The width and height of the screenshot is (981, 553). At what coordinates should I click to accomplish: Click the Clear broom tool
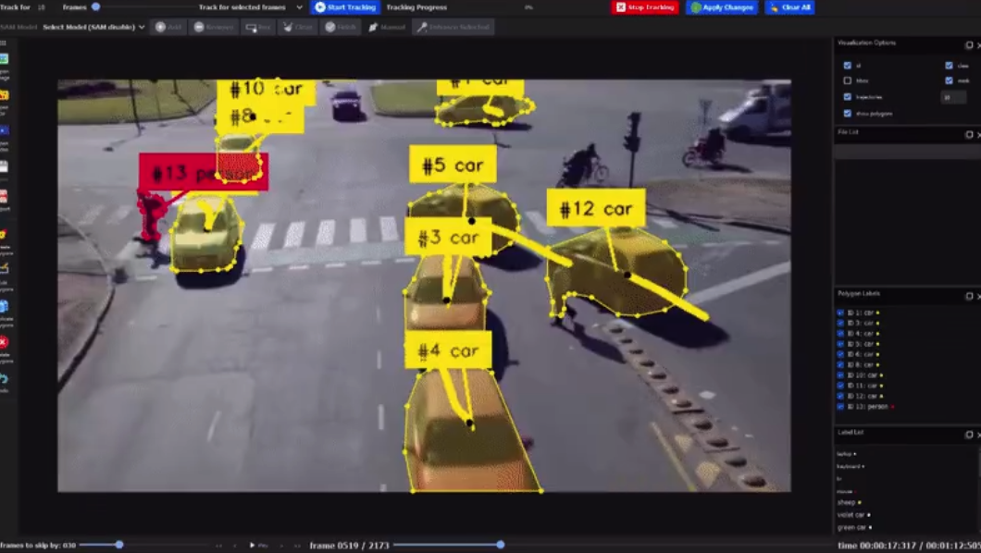pos(297,27)
